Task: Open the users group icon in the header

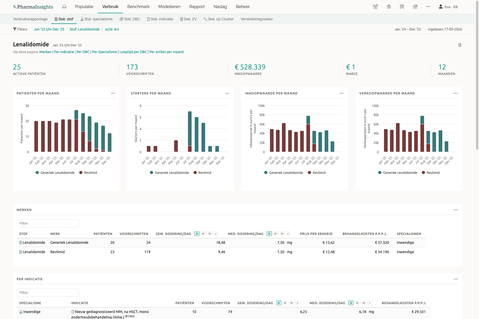Action: click(375, 7)
